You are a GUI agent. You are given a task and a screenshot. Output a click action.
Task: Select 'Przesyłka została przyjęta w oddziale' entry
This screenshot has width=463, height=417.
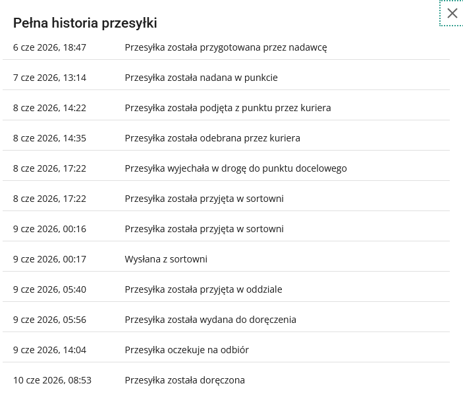[x=204, y=290]
